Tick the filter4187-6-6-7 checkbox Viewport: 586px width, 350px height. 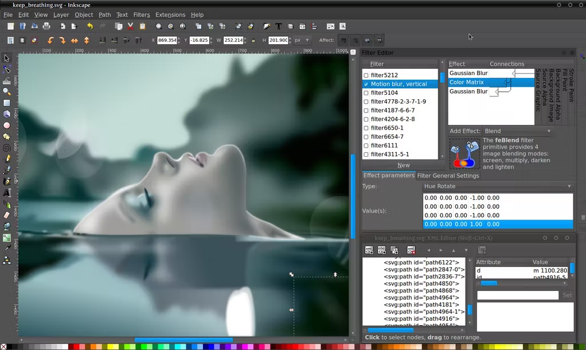tap(366, 111)
